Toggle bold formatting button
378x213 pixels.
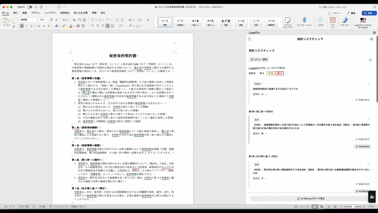[22, 26]
